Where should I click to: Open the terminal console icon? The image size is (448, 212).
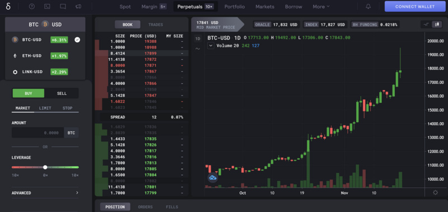(x=47, y=7)
